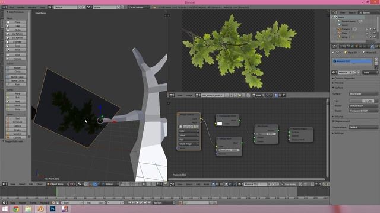Expand the Volume section
380x213 pixels.
coord(338,117)
